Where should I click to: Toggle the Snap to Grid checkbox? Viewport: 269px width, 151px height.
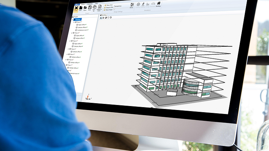pos(105,8)
